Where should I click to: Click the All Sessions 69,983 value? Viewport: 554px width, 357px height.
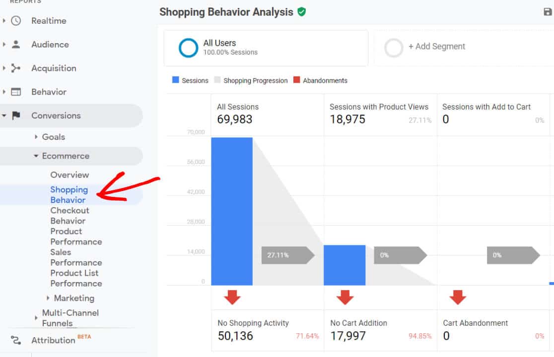click(235, 119)
